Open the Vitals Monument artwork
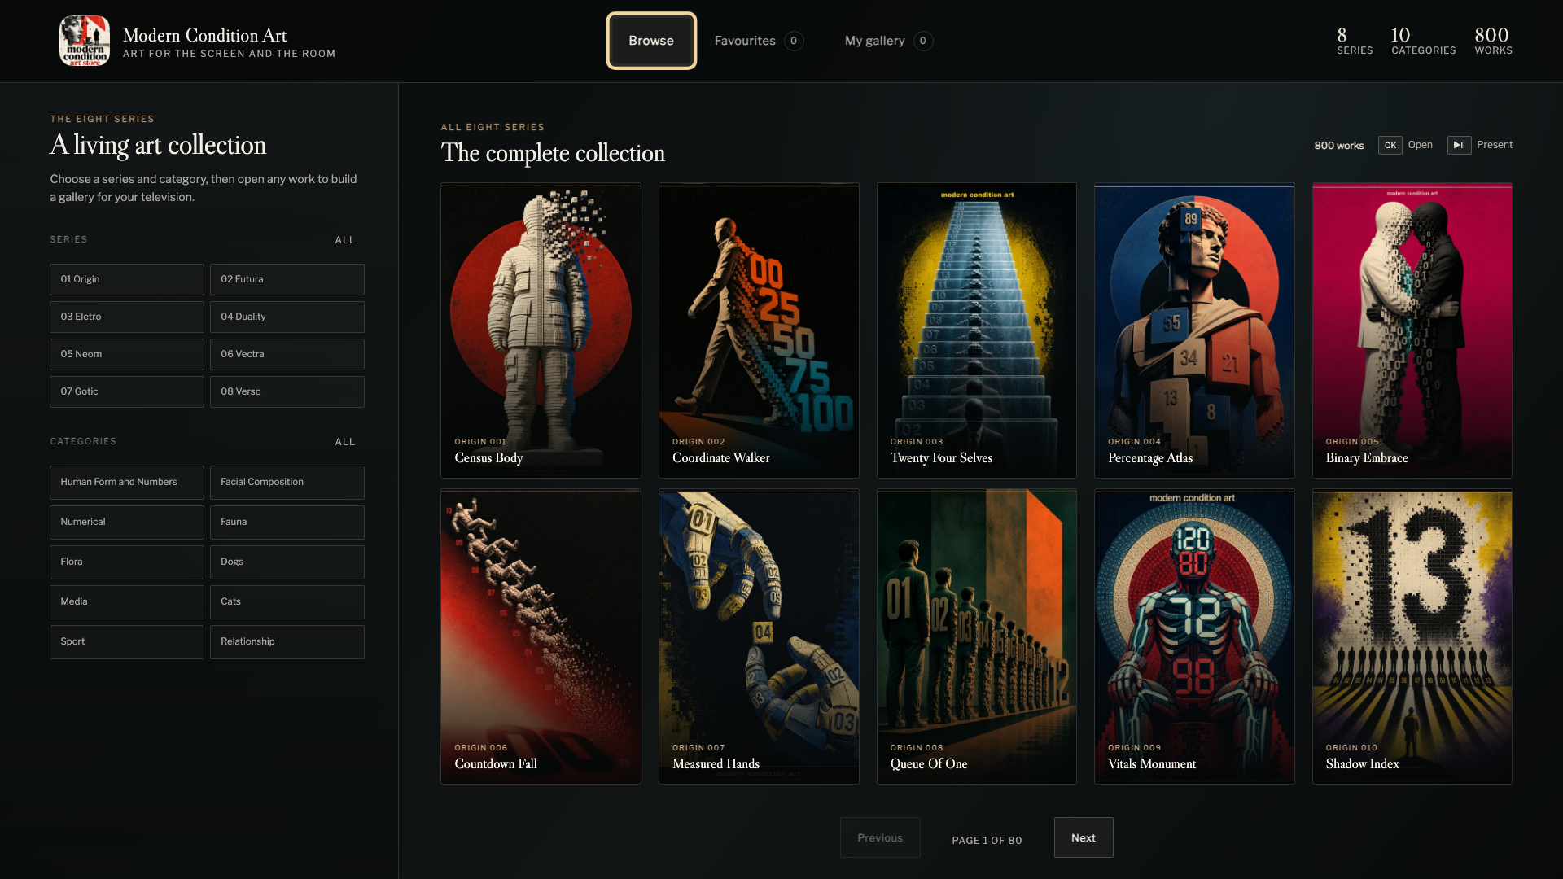Viewport: 1563px width, 879px height. (x=1194, y=636)
